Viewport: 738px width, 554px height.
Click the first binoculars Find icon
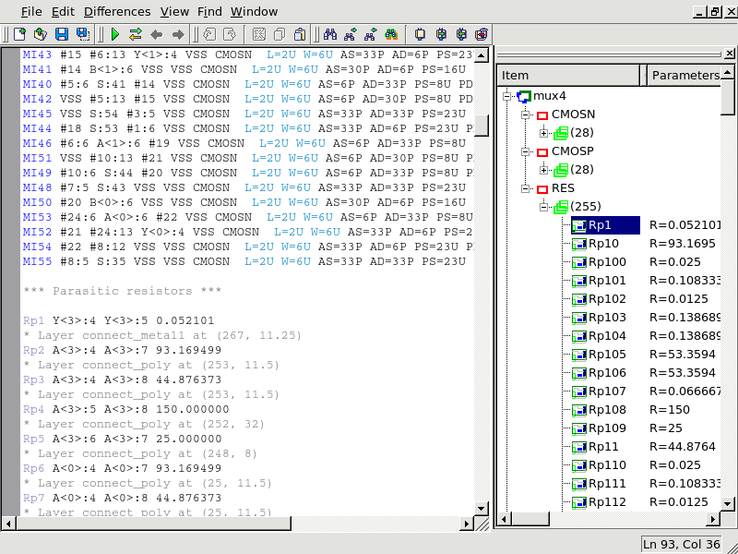(329, 34)
